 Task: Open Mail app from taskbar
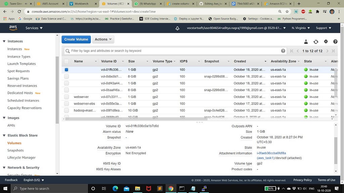pyautogui.click(x=126, y=188)
